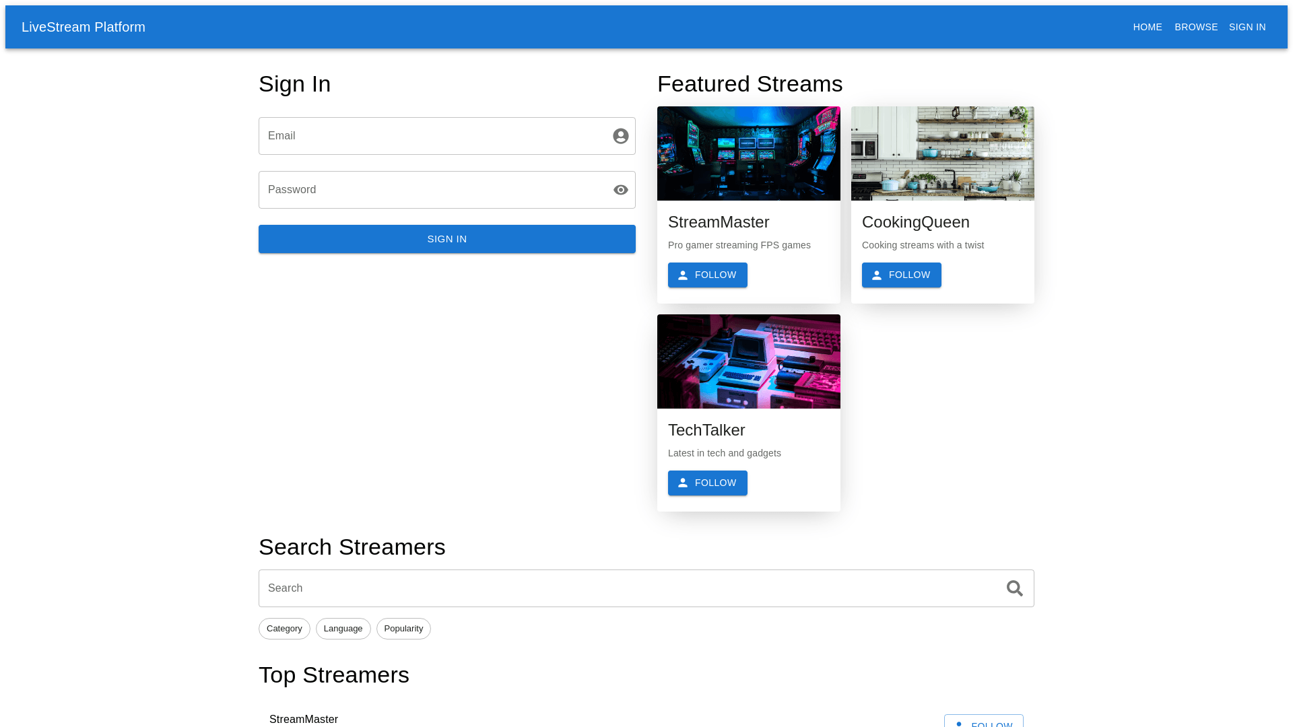The height and width of the screenshot is (727, 1293).
Task: Follow StreamMaster in Featured Streams
Action: (707, 275)
